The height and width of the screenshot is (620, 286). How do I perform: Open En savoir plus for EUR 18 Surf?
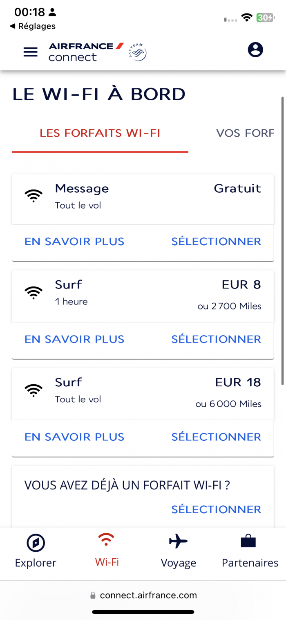[x=74, y=437]
